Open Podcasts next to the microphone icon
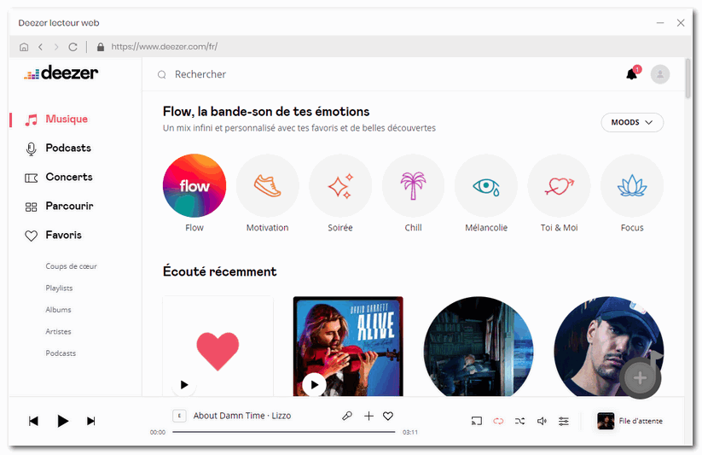The width and height of the screenshot is (702, 455). 68,148
